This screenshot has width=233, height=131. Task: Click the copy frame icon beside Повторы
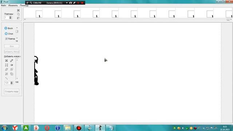point(18,14)
